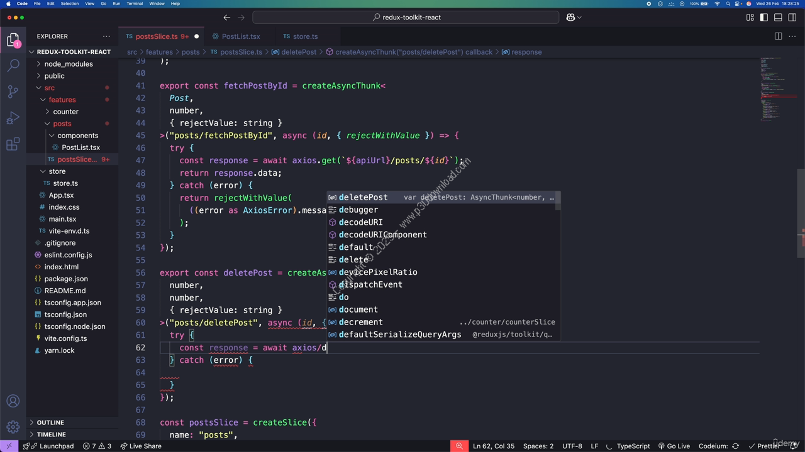The width and height of the screenshot is (805, 452).
Task: Click Ln 62, Col 35 to go to line
Action: click(x=494, y=446)
